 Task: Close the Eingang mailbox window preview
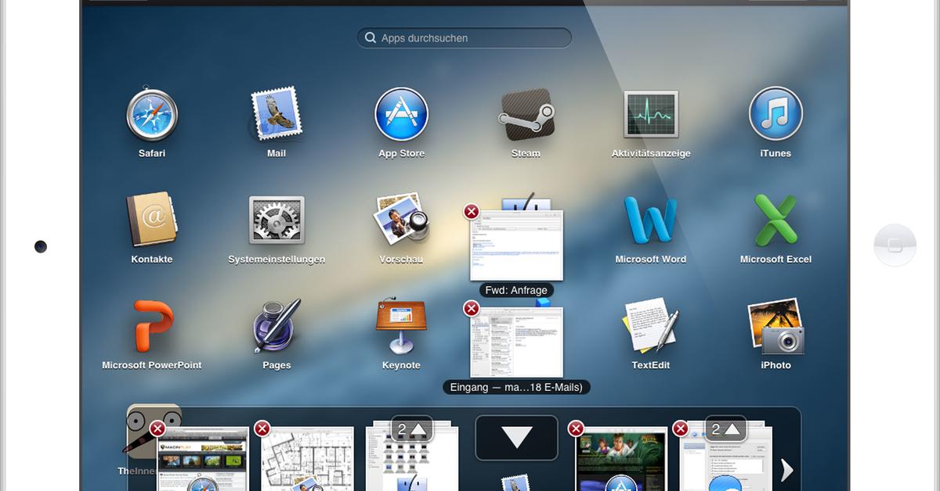471,309
